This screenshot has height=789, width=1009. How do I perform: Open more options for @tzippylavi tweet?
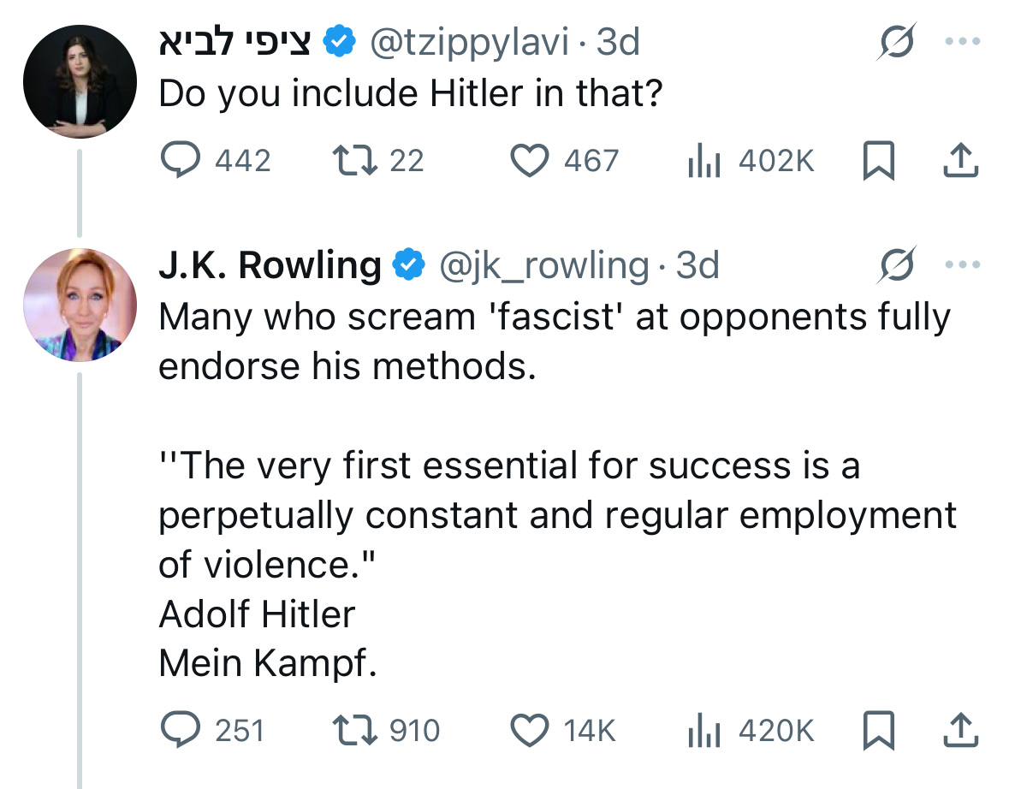coord(961,42)
